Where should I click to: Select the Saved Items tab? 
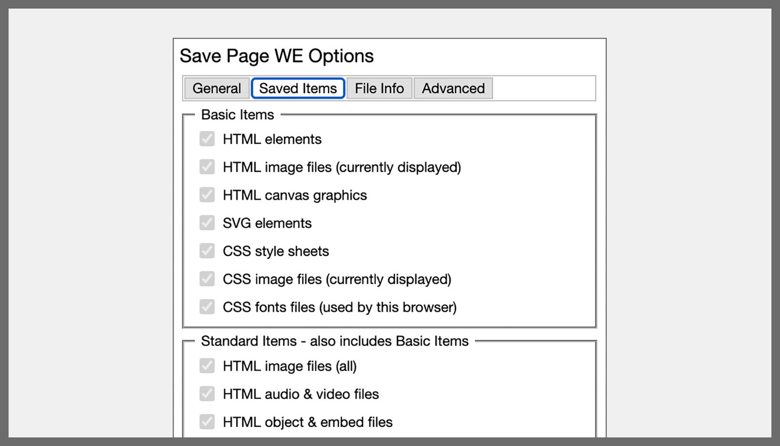(298, 88)
